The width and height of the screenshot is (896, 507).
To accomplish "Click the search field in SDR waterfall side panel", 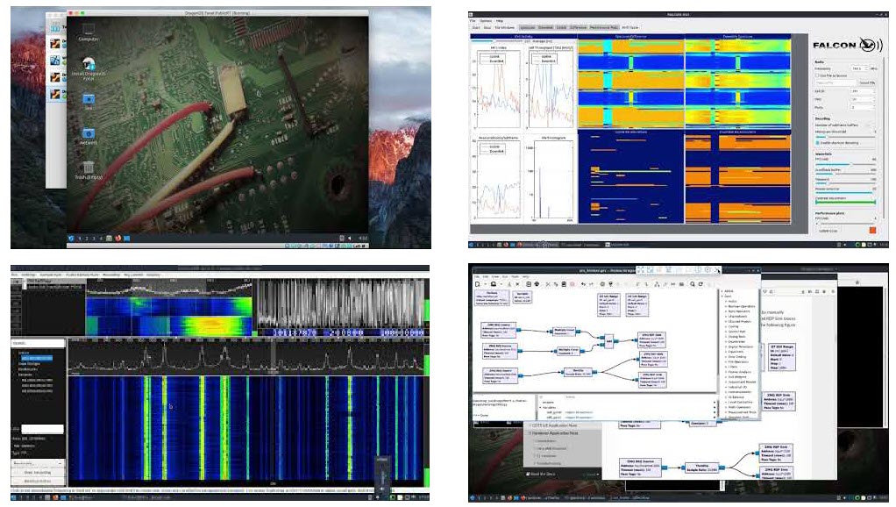I will (38, 344).
